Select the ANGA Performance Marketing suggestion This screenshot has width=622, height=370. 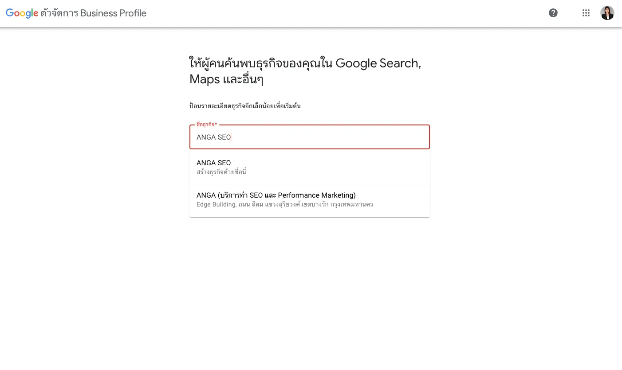tap(310, 201)
